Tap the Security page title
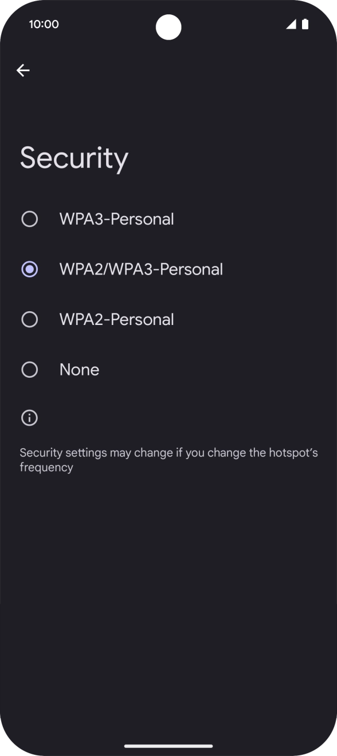This screenshot has height=756, width=337. [74, 158]
